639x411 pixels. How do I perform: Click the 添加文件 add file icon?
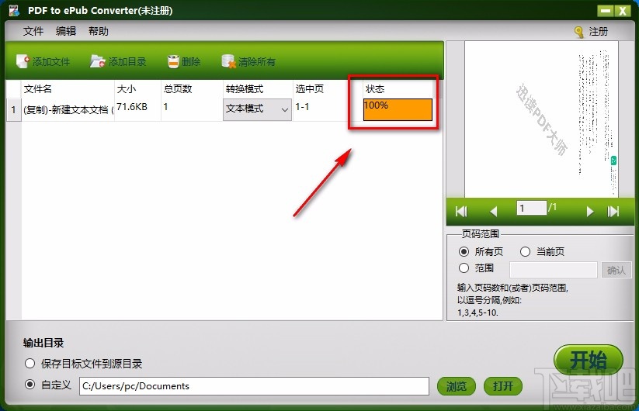(23, 61)
